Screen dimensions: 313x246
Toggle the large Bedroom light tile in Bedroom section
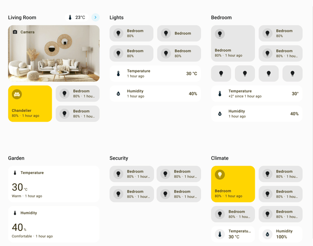pos(232,43)
